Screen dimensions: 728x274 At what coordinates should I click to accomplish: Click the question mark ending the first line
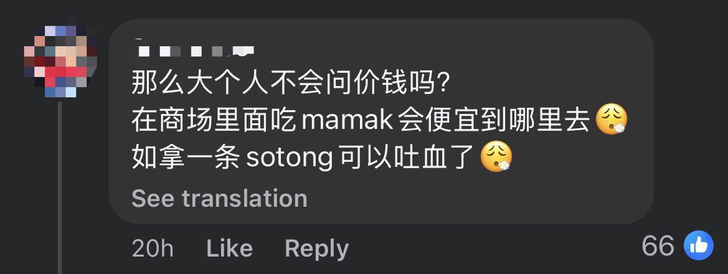pyautogui.click(x=441, y=84)
